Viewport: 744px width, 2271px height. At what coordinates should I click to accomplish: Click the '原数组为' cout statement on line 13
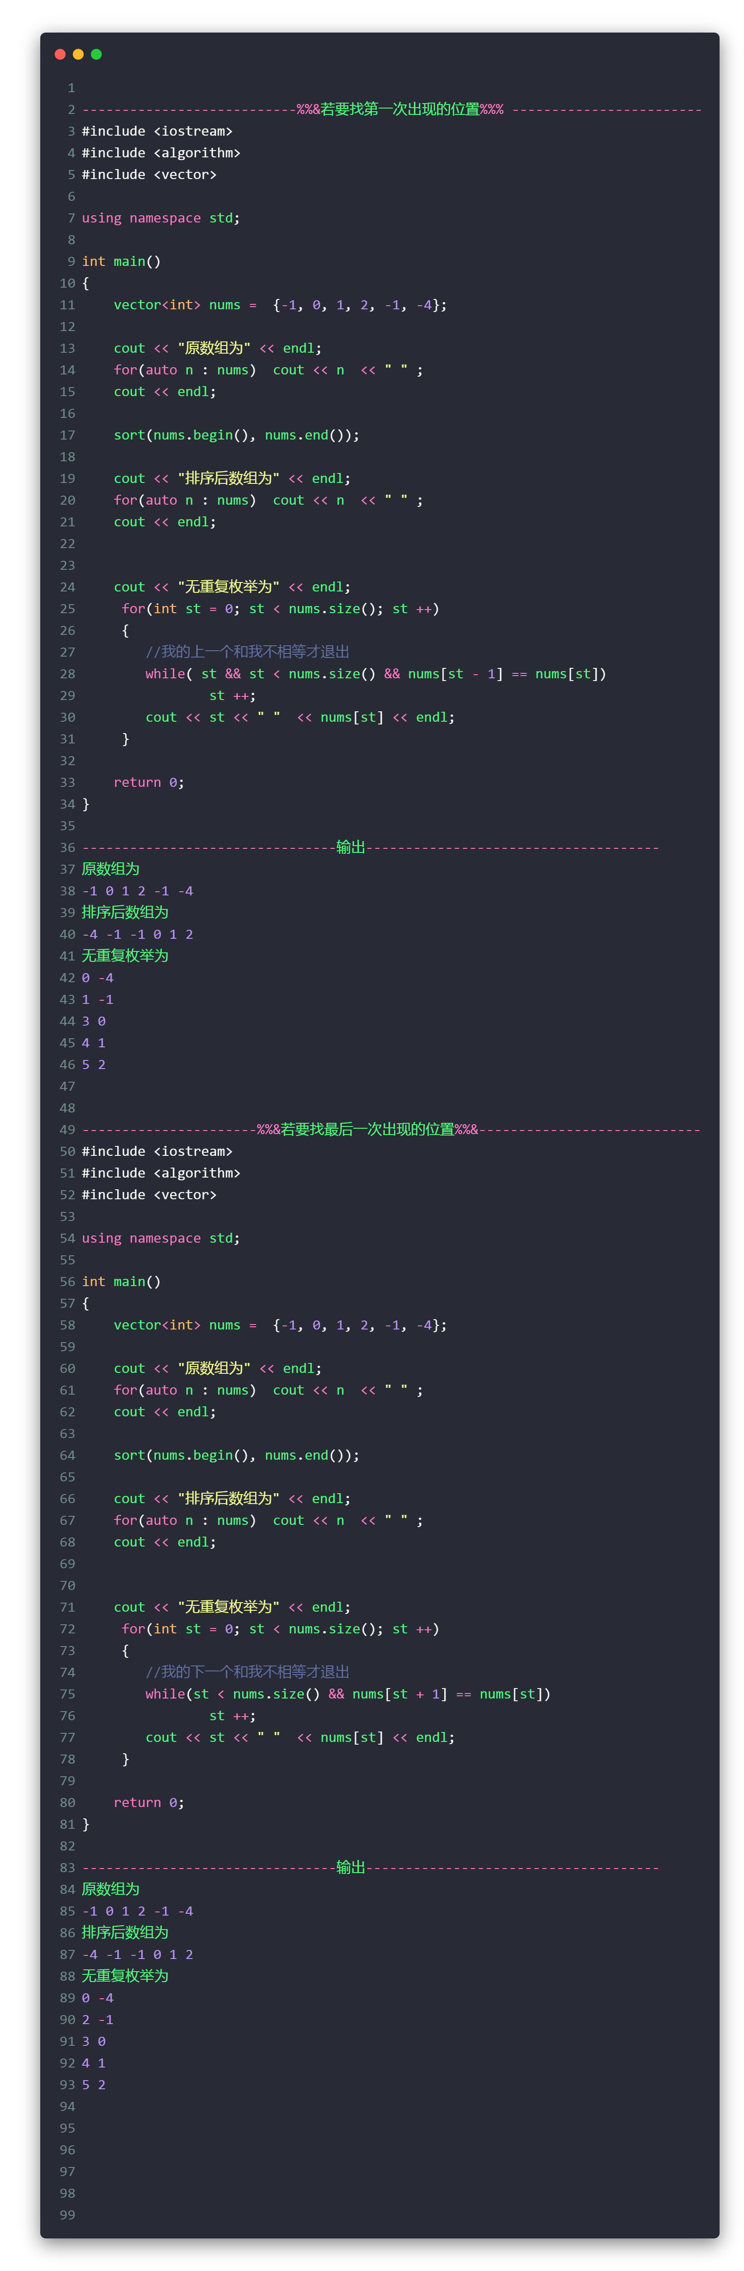pyautogui.click(x=218, y=348)
